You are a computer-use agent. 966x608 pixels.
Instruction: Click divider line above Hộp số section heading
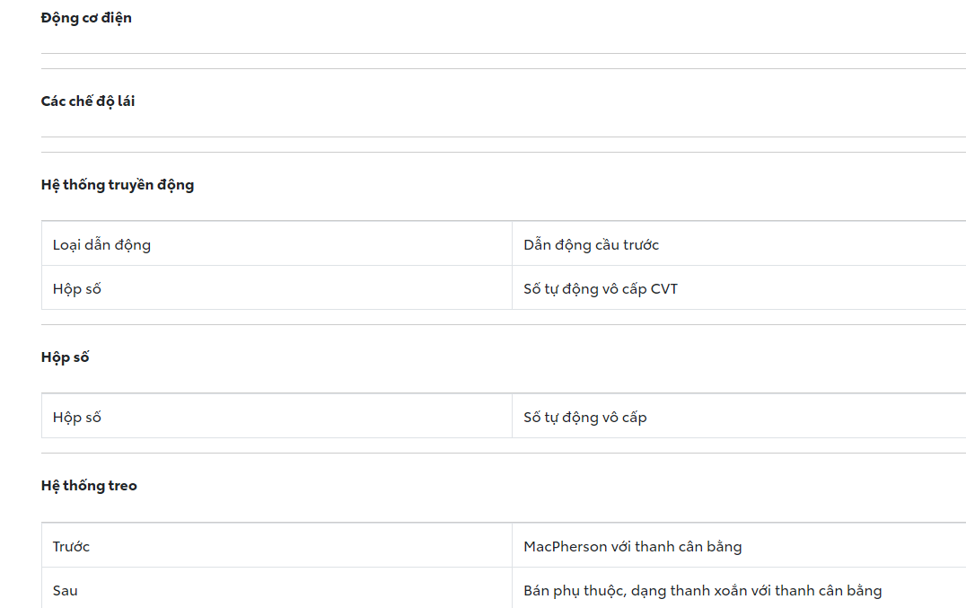click(503, 325)
